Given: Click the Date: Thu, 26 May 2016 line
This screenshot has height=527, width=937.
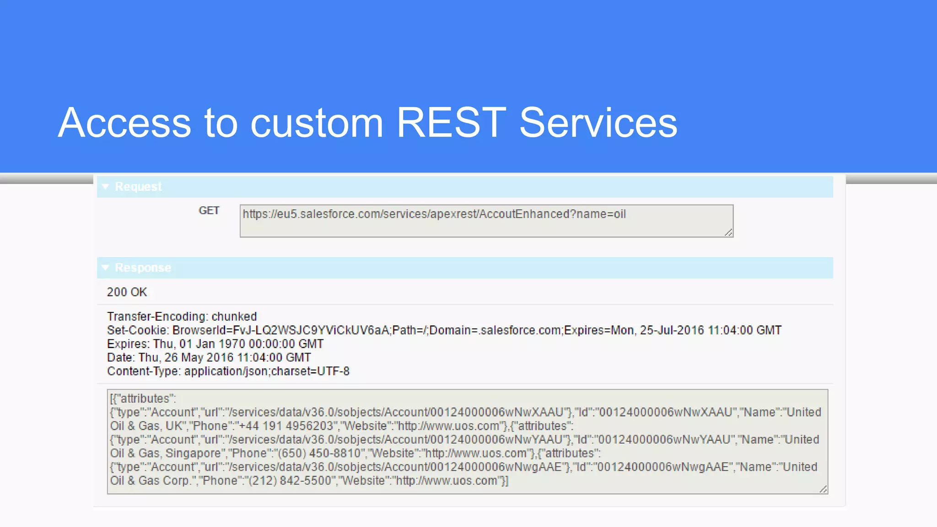Looking at the screenshot, I should click(209, 358).
